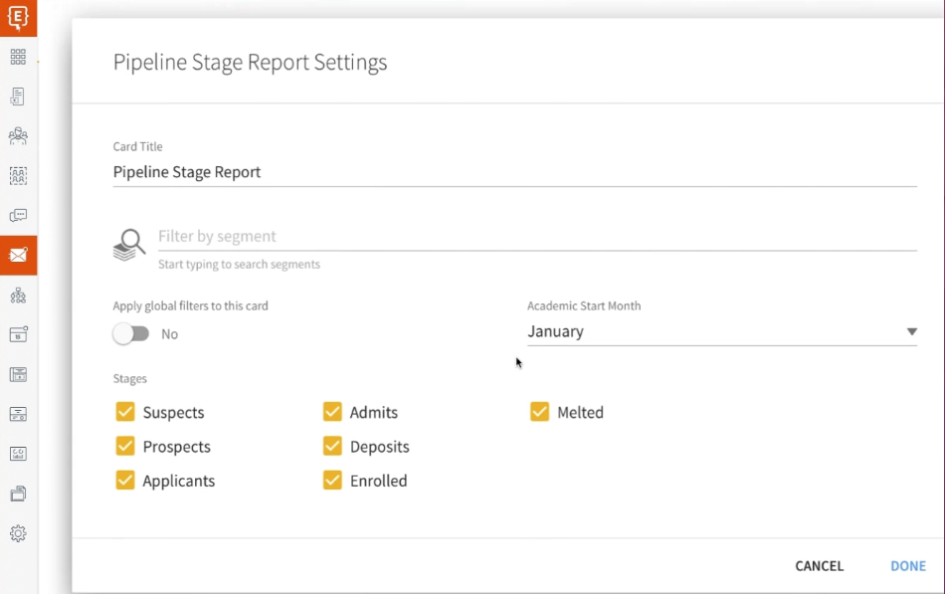Click the orange logo icon in sidebar

click(x=18, y=17)
